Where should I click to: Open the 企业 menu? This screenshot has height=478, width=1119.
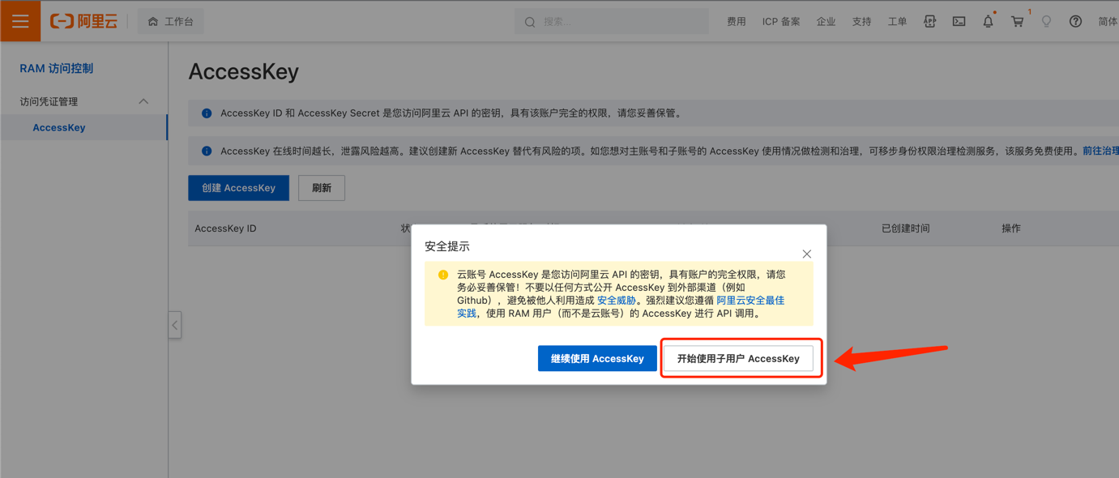point(826,22)
